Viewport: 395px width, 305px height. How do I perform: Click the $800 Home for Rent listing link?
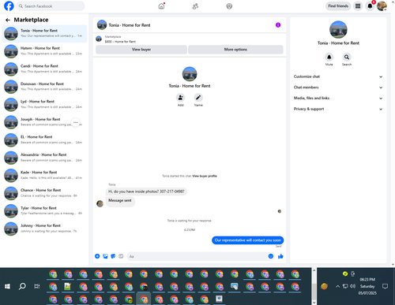click(x=120, y=42)
